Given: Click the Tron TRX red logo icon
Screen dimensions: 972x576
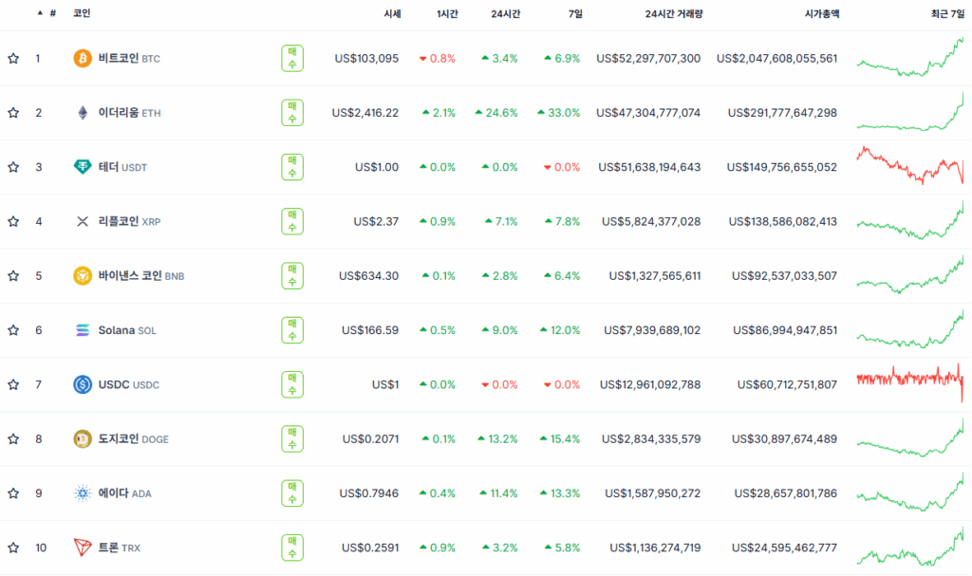Looking at the screenshot, I should pos(83,548).
